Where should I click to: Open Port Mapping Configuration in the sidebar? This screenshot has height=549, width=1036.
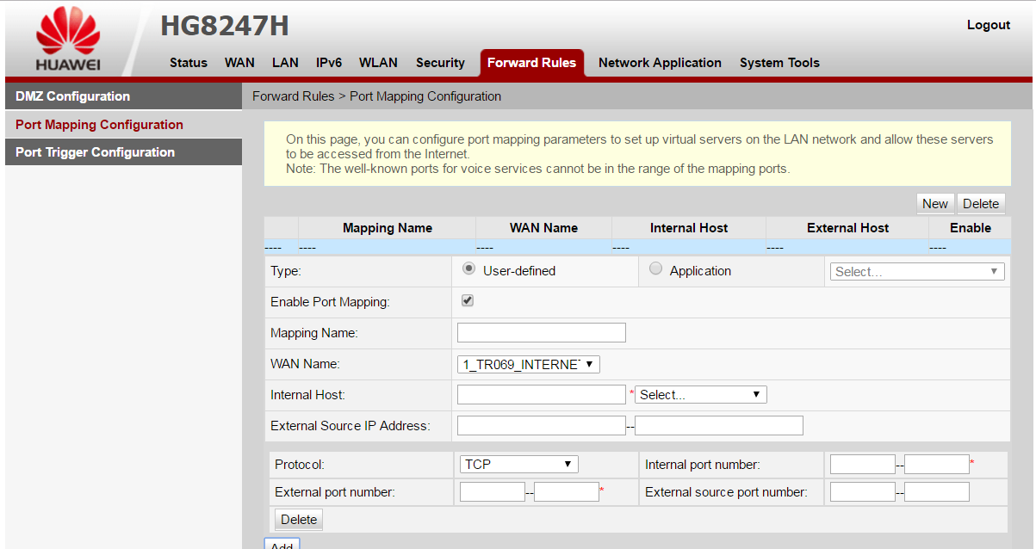point(123,125)
